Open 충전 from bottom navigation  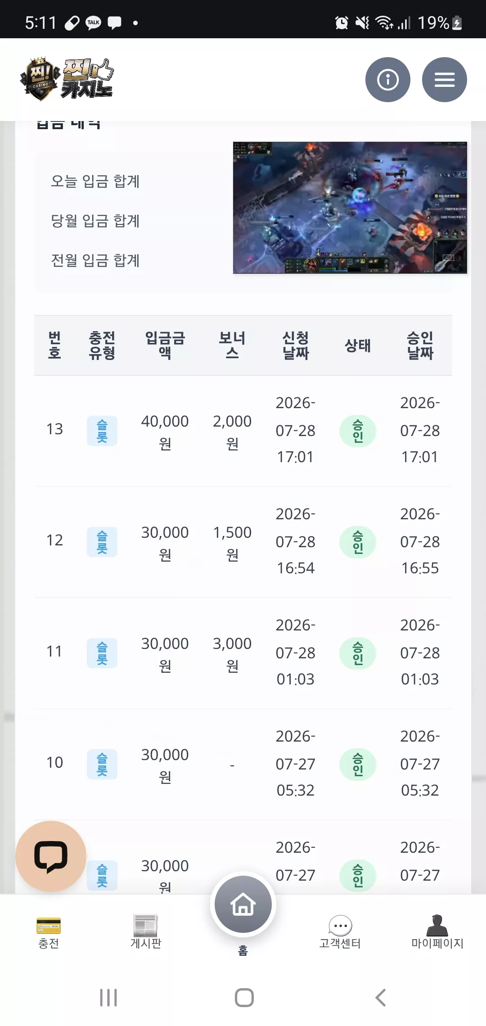point(49,933)
